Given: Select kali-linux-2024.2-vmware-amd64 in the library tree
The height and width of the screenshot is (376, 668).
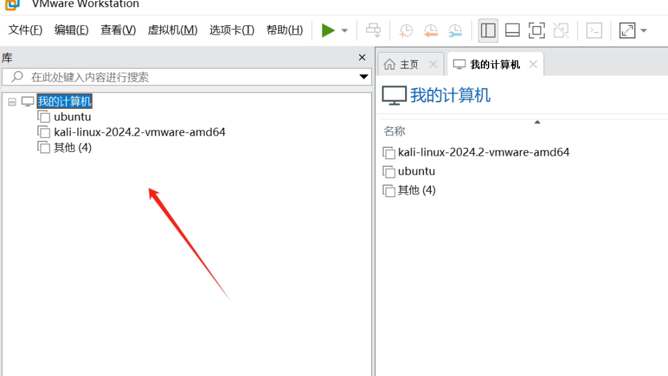Looking at the screenshot, I should tap(140, 132).
